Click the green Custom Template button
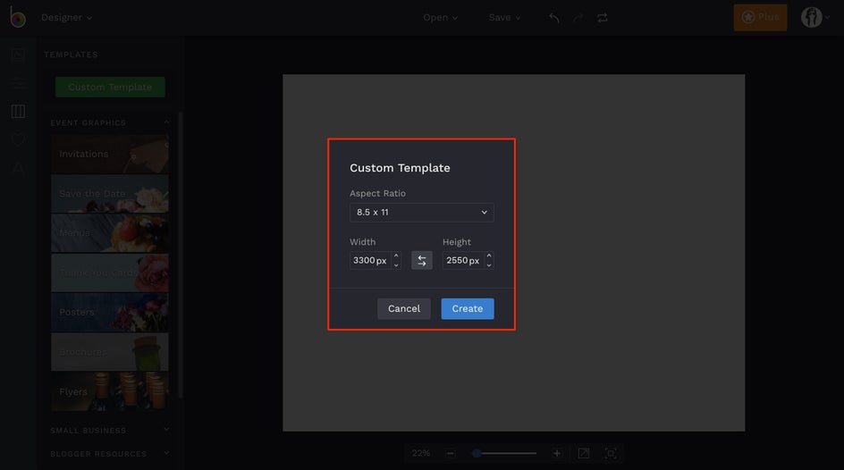 pos(110,87)
